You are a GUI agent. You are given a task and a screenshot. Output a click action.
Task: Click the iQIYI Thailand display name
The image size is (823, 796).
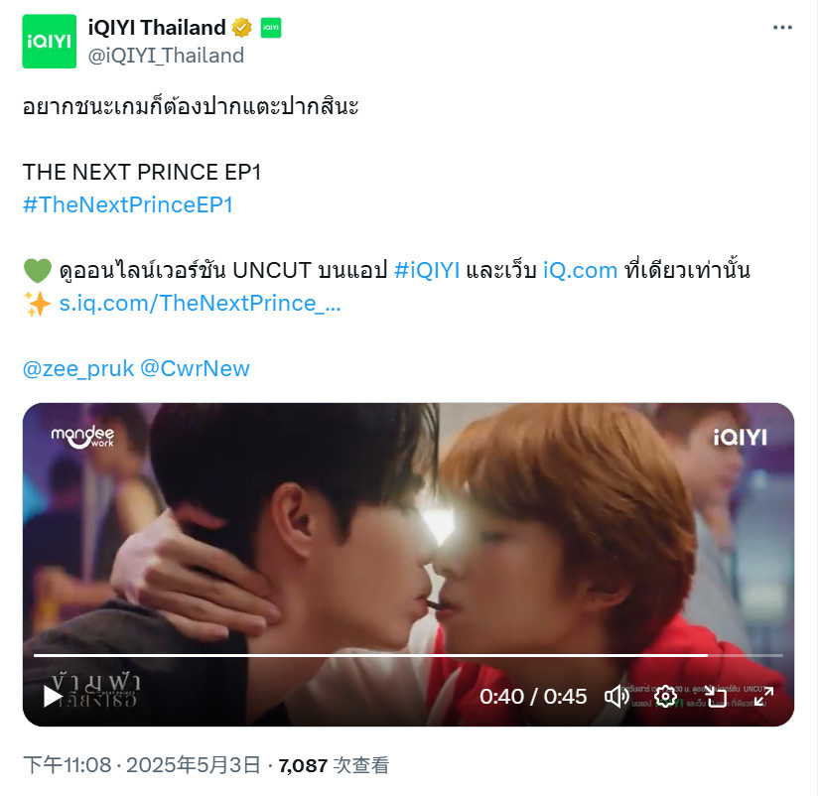pos(157,27)
